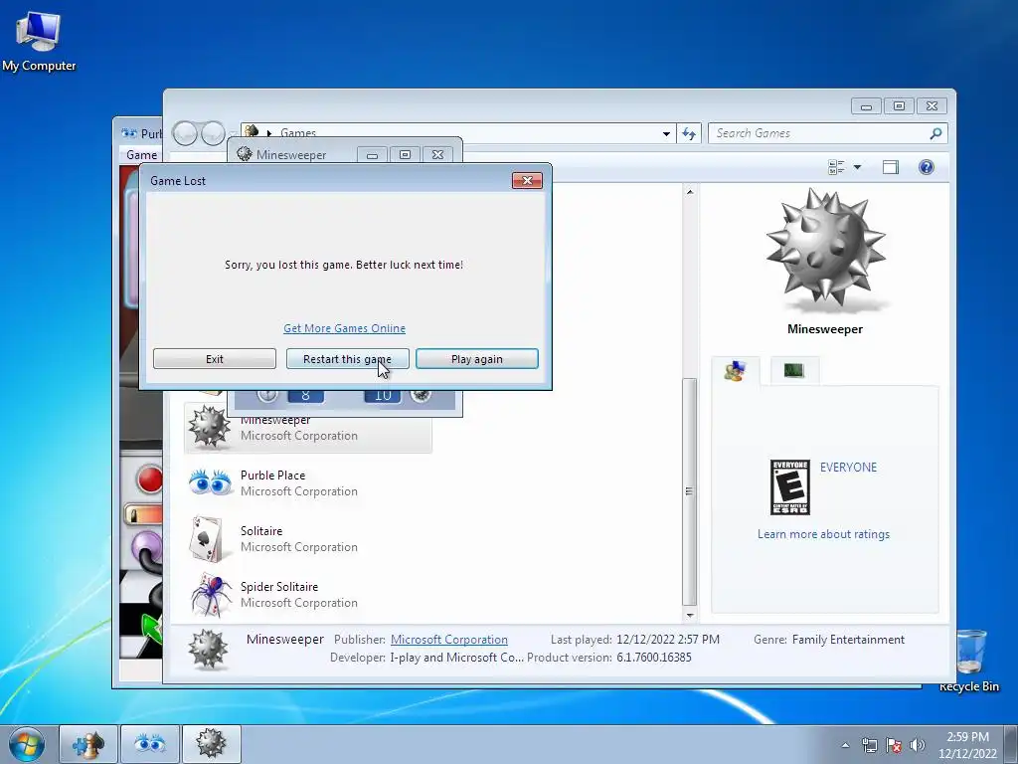Click the Search Games input field
The height and width of the screenshot is (764, 1018).
(x=818, y=133)
